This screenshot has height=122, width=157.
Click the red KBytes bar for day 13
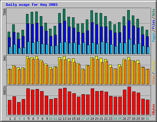click(x=65, y=101)
